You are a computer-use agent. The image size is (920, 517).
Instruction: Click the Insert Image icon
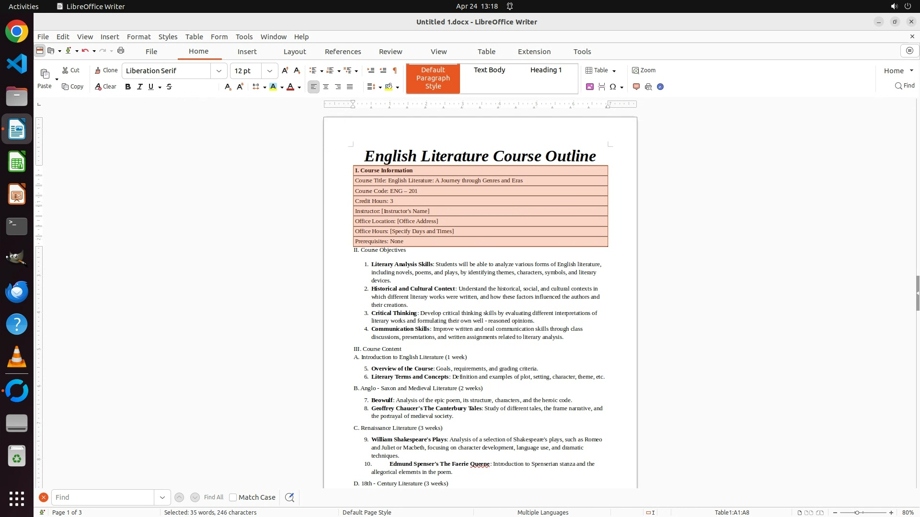[589, 87]
